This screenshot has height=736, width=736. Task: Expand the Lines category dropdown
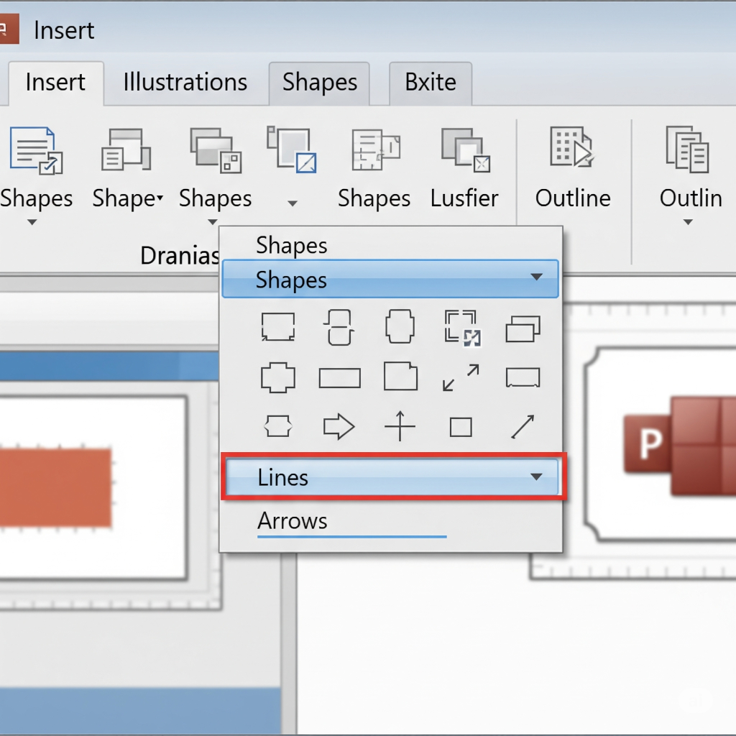click(x=535, y=477)
